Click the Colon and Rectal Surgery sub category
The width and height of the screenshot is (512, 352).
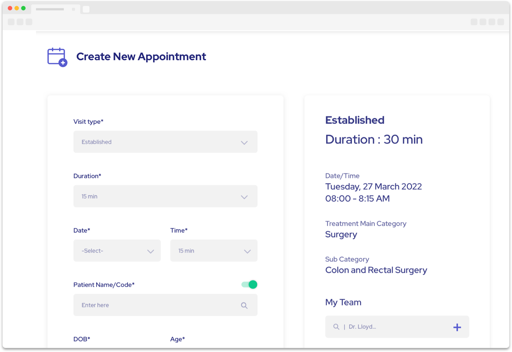376,270
